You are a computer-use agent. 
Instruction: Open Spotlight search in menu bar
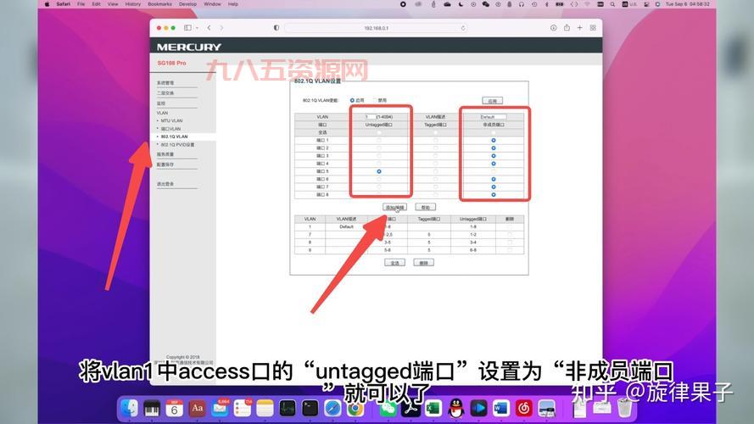pos(612,4)
